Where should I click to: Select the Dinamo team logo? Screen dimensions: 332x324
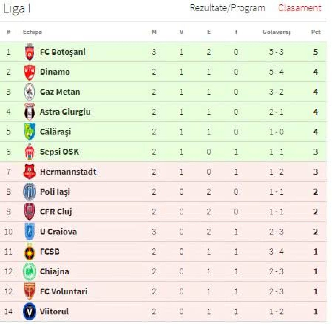pyautogui.click(x=29, y=72)
